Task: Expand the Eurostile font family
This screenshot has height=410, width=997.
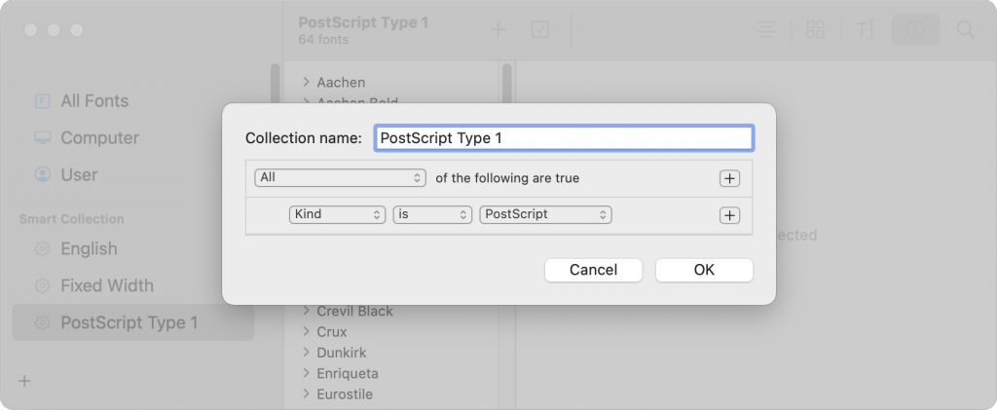Action: (306, 393)
